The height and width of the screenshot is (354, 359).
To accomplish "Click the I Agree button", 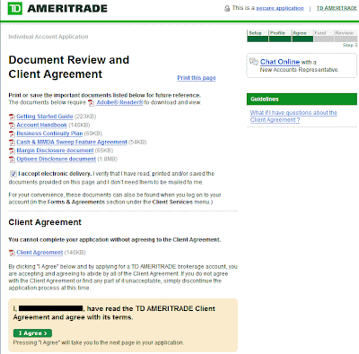I will point(32,333).
